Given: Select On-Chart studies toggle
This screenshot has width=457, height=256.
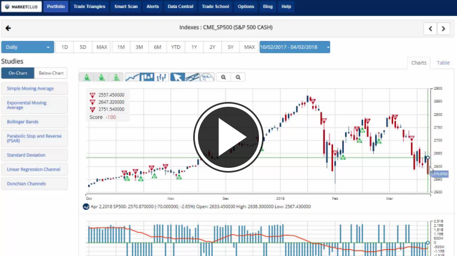Looking at the screenshot, I should point(18,73).
